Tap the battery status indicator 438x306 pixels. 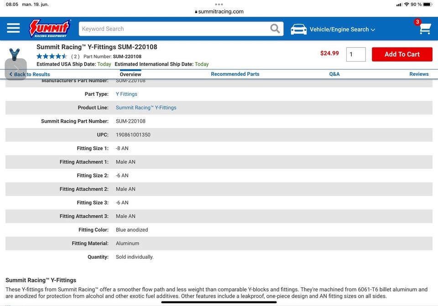[428, 5]
